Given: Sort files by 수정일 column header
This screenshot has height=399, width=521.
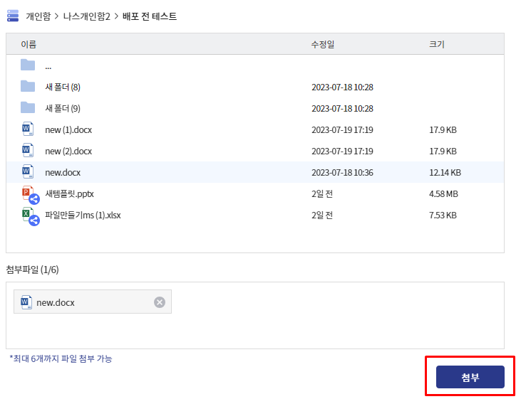Looking at the screenshot, I should pyautogui.click(x=322, y=44).
